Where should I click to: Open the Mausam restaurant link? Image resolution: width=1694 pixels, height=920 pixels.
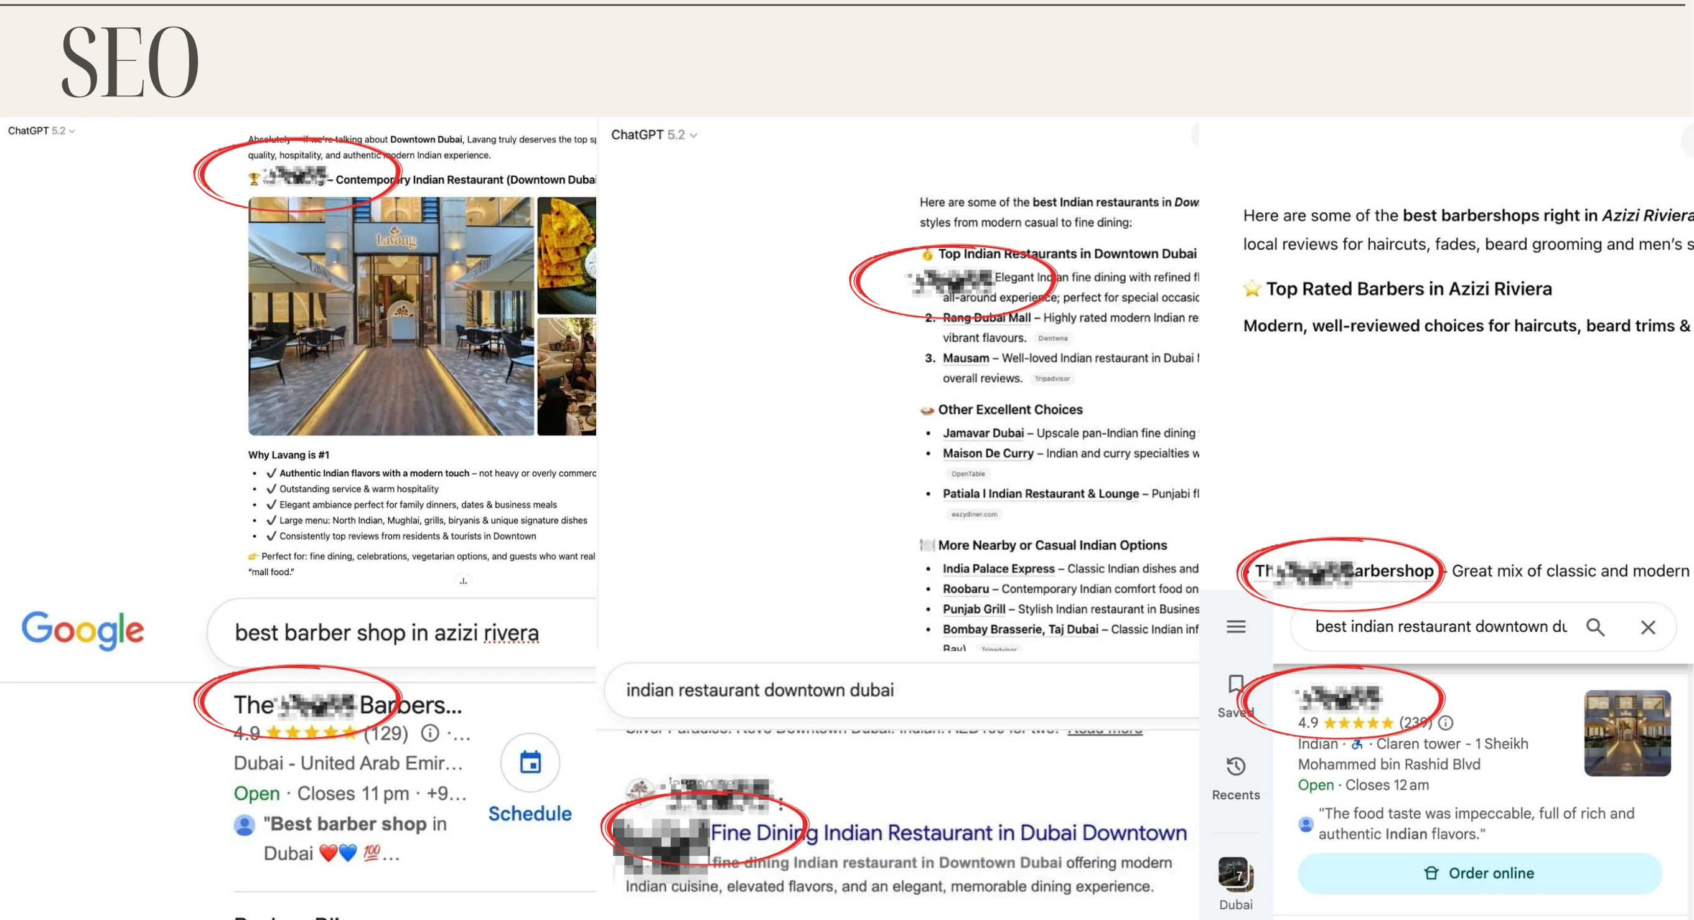[x=966, y=359]
